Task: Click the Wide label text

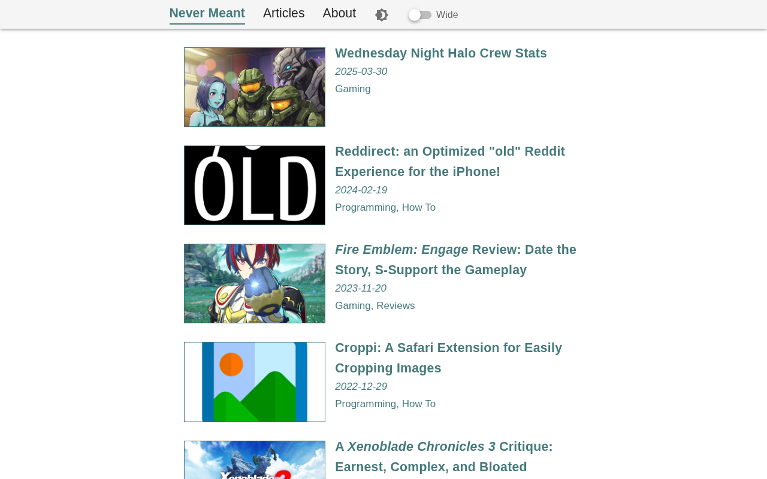Action: point(447,15)
